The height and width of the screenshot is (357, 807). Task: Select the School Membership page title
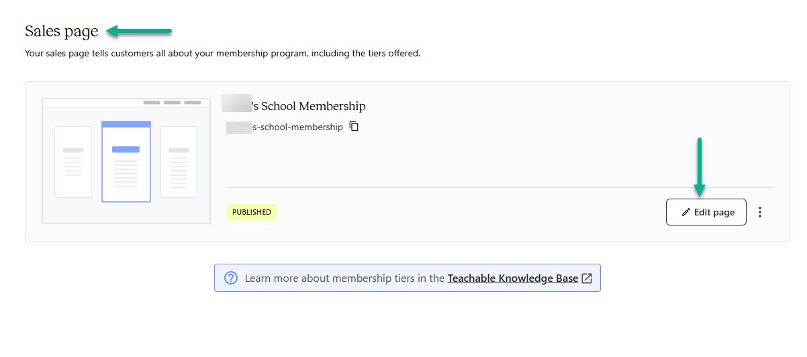coord(294,105)
